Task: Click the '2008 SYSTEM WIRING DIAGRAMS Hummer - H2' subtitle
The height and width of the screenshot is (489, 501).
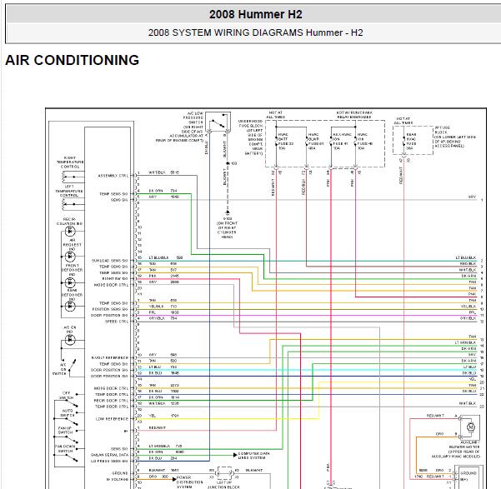Action: point(256,32)
